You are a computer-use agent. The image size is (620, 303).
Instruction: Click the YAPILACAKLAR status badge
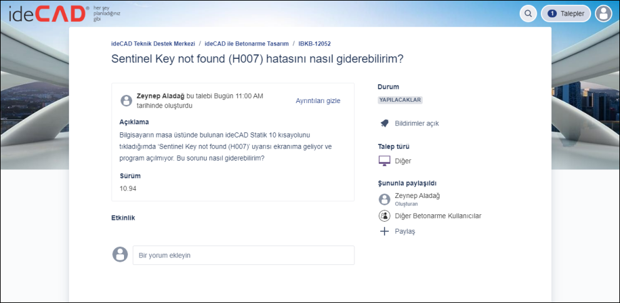tap(400, 100)
